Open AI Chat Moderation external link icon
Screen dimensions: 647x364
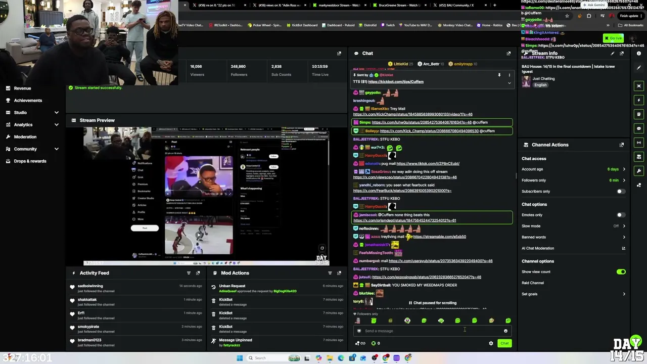coord(623,248)
